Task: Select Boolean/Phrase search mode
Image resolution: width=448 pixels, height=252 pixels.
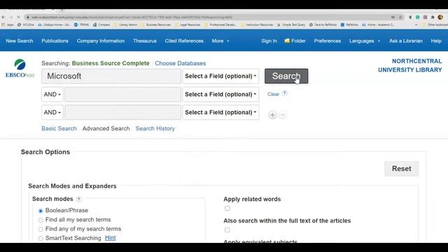Action: pyautogui.click(x=41, y=211)
